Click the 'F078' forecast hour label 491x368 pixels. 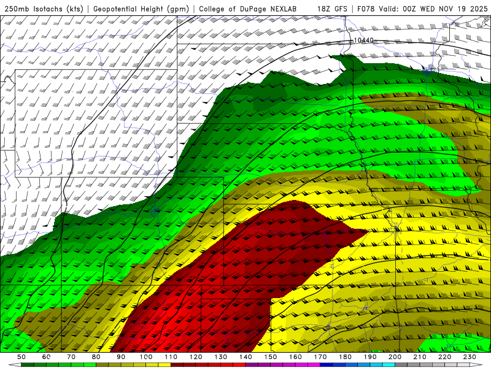366,9
